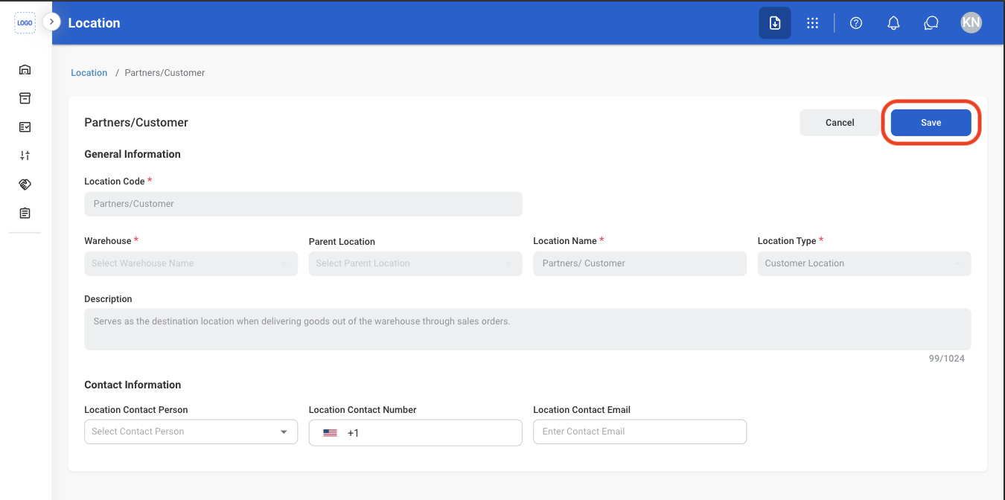Click the Cancel button

click(x=840, y=123)
